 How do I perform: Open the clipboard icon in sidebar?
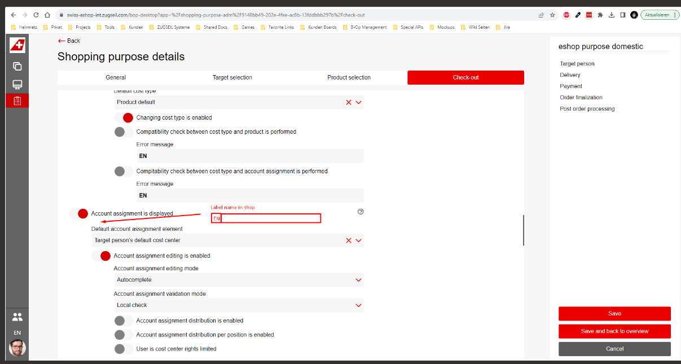click(x=17, y=101)
